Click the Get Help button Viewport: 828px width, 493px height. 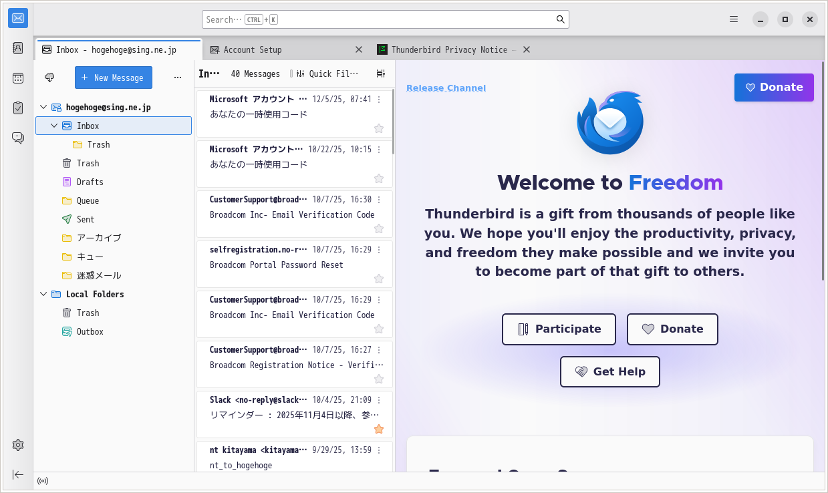tap(609, 372)
